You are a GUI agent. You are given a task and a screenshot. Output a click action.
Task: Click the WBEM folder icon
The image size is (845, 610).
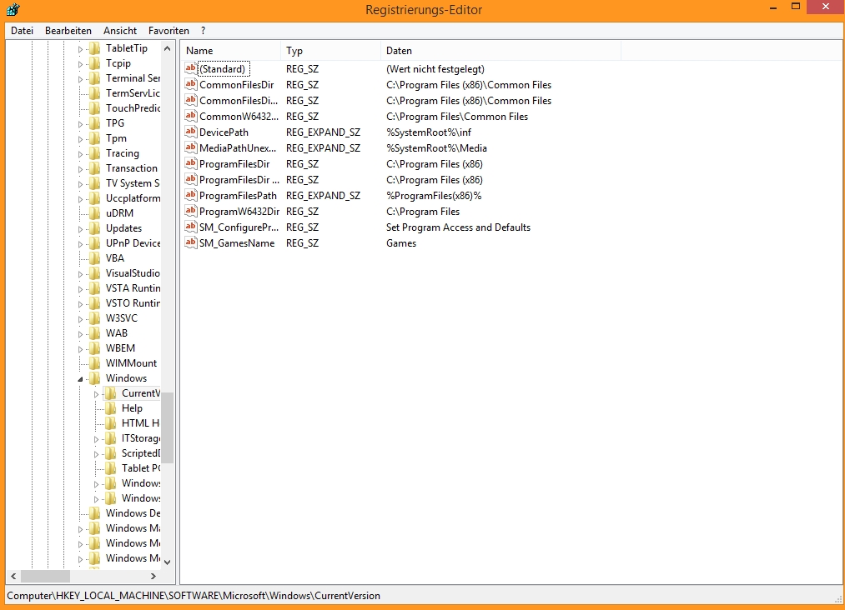point(95,348)
